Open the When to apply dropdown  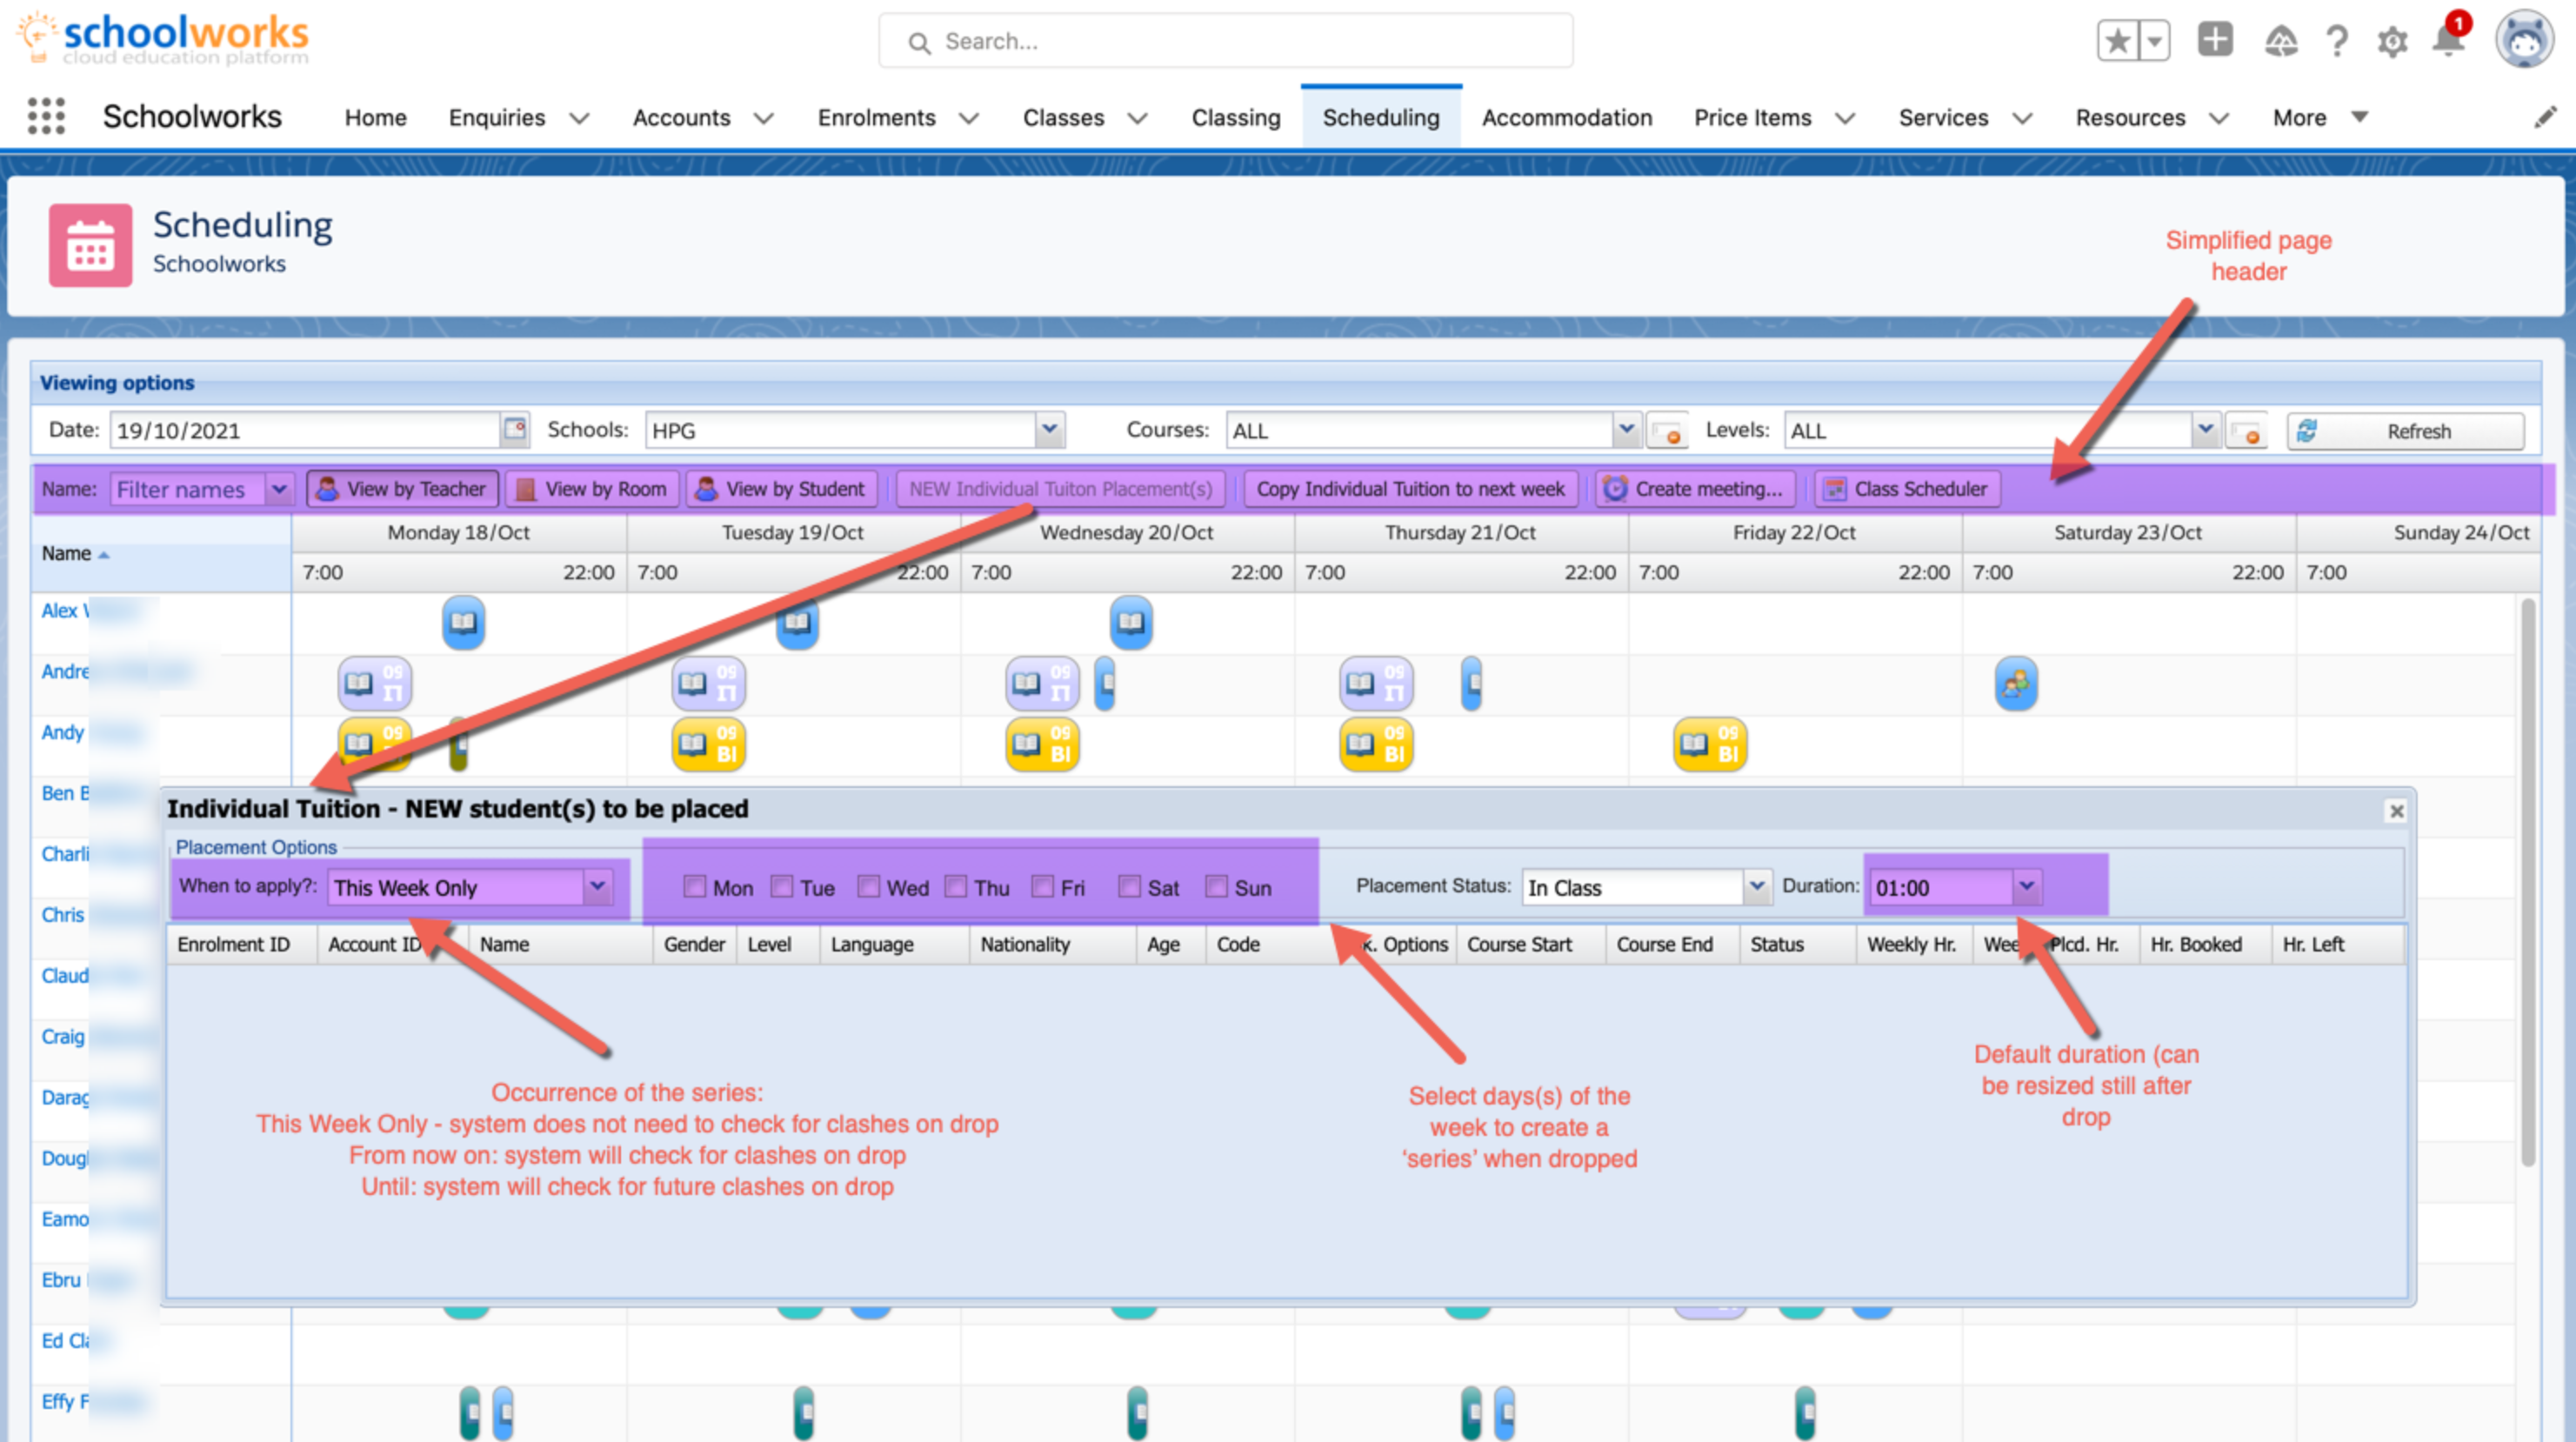click(x=597, y=887)
